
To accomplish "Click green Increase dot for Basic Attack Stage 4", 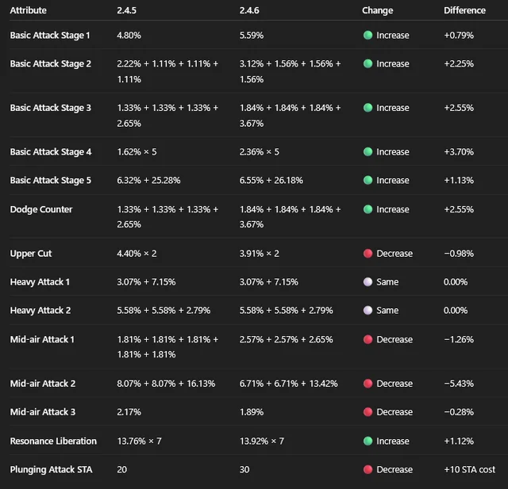I will tap(368, 151).
